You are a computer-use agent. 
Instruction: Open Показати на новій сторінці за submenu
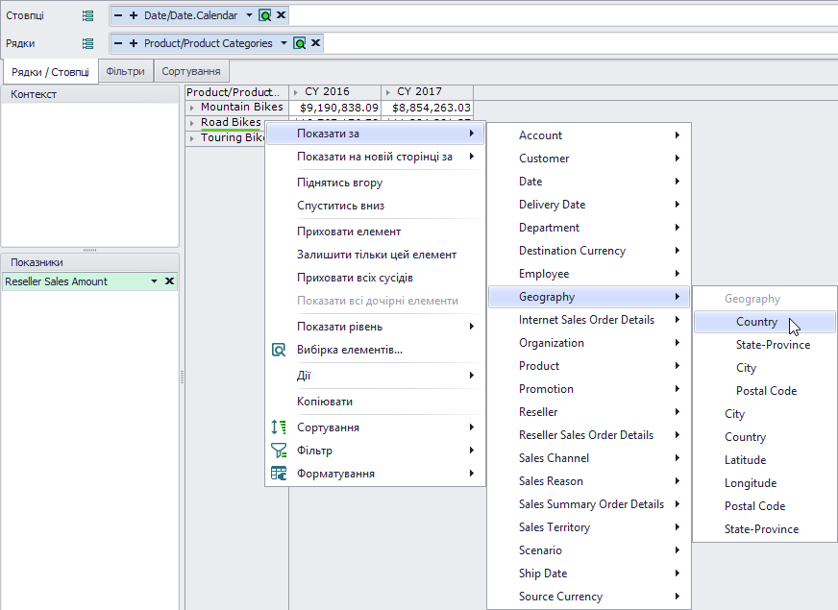coord(375,157)
